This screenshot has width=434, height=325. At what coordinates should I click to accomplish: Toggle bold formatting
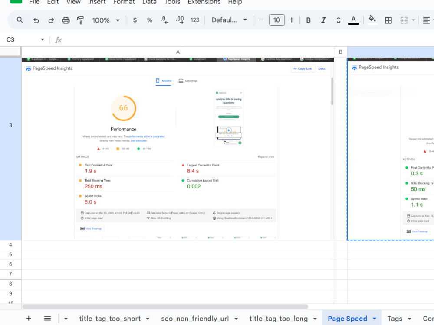pos(308,20)
